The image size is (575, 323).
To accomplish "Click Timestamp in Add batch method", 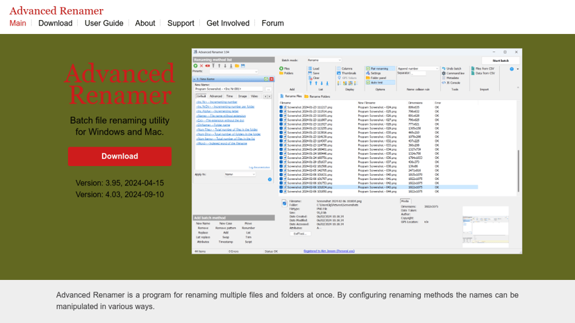I will point(226,242).
